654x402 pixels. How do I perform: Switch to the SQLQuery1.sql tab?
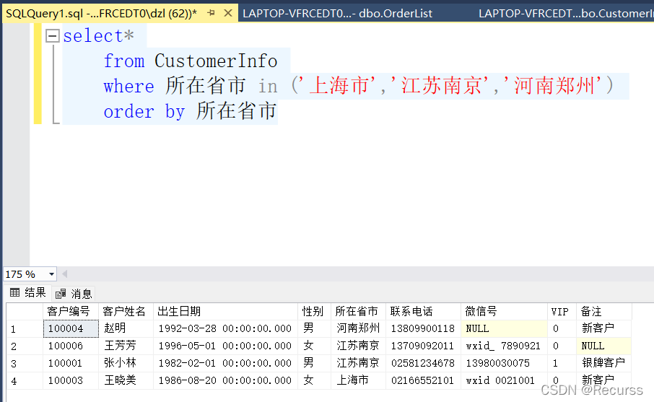click(x=101, y=13)
